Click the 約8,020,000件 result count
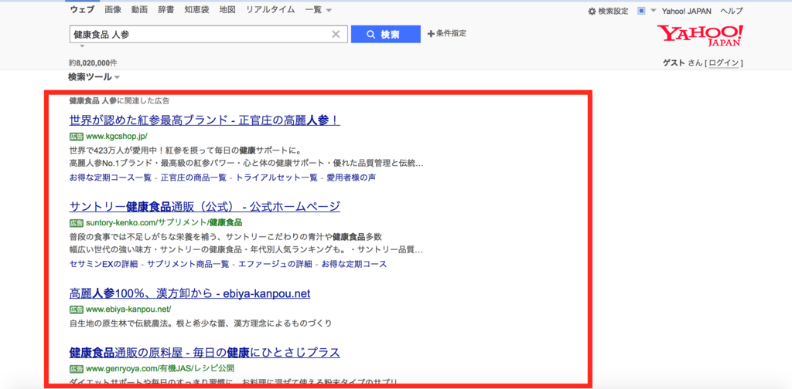Image resolution: width=792 pixels, height=389 pixels. pyautogui.click(x=93, y=63)
